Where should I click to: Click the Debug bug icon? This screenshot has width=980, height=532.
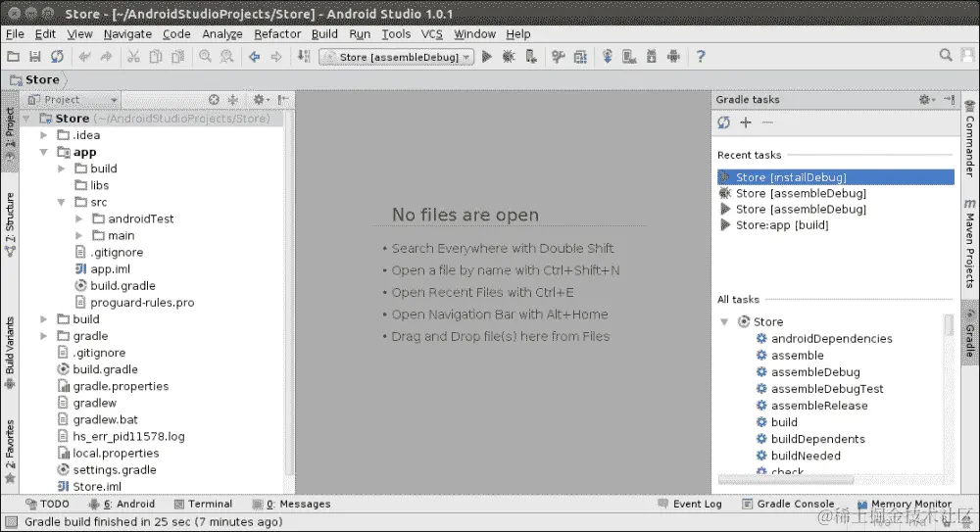coord(509,57)
